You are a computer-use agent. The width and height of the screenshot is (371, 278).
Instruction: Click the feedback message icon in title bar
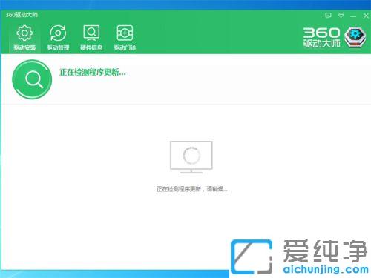328,16
